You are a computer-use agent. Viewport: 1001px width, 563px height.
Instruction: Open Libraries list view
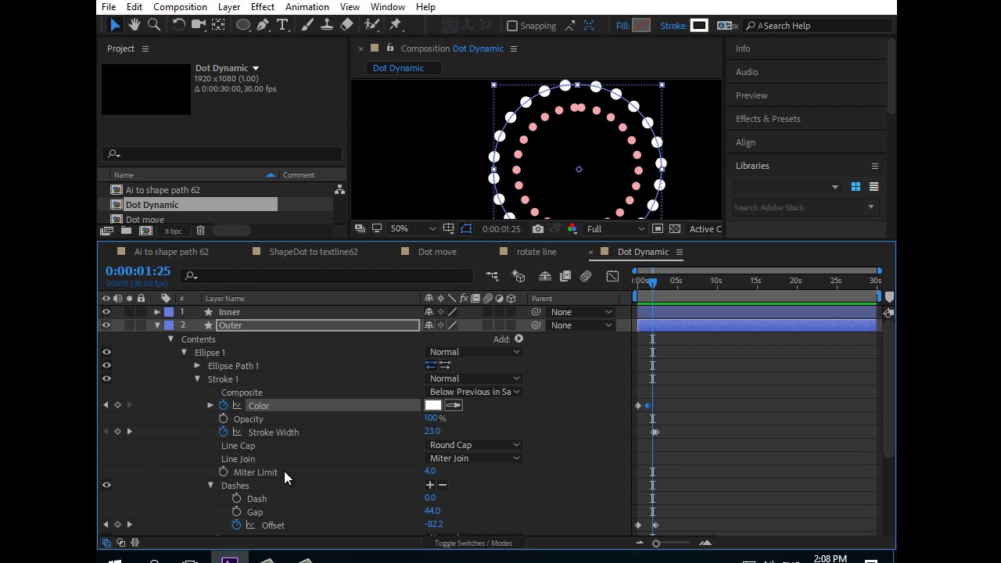tap(874, 187)
